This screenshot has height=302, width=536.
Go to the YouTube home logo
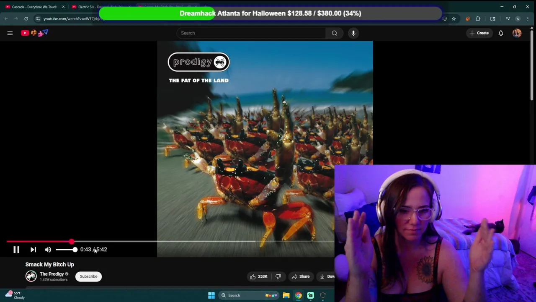tap(34, 33)
